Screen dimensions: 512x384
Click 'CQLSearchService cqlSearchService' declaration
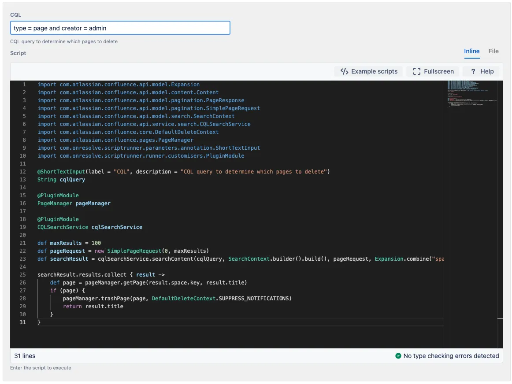pos(90,227)
